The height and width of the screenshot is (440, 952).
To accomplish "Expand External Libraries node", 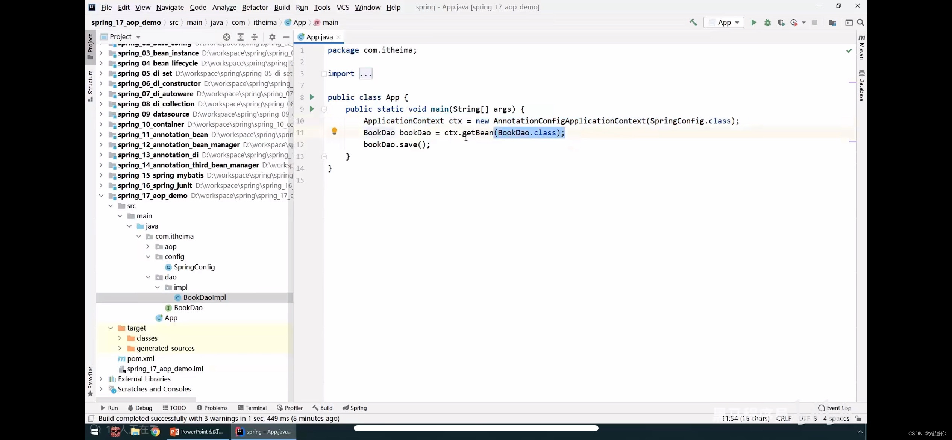I will pos(101,379).
